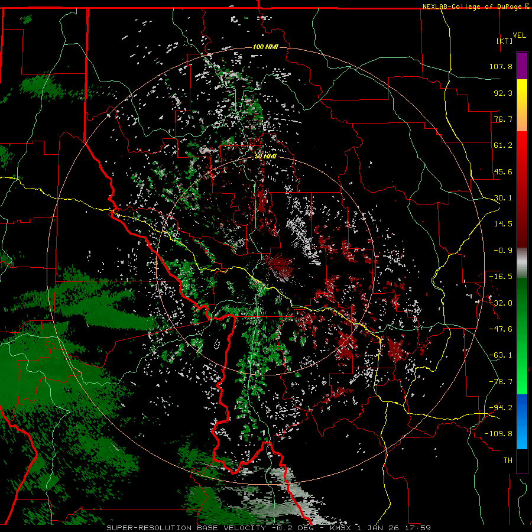Screen dimensions: 532x532
Task: Select the 14.5 velocity scale value
Action: click(503, 224)
